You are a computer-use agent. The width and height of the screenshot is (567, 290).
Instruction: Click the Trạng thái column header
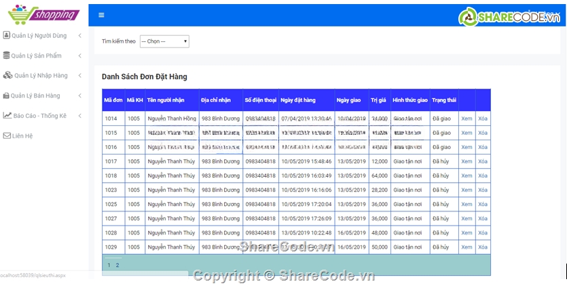[x=443, y=100]
